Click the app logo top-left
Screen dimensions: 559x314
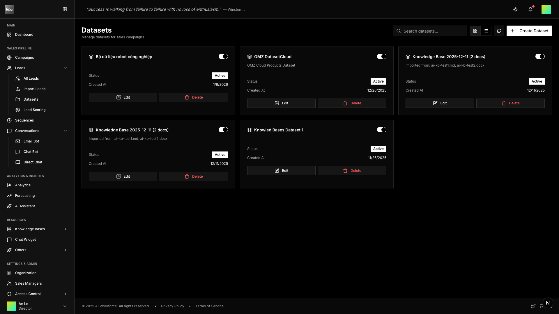(x=9, y=9)
